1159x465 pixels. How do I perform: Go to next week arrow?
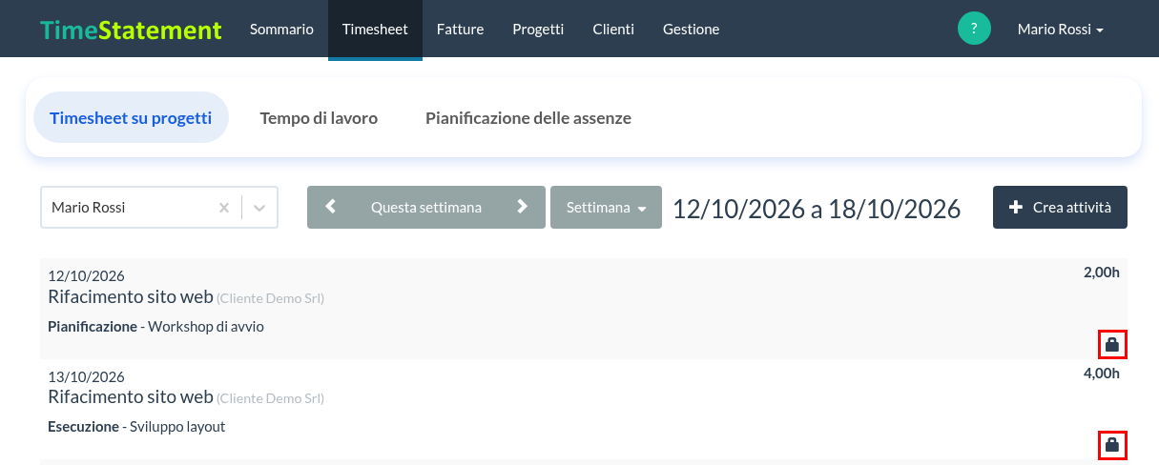click(x=522, y=207)
